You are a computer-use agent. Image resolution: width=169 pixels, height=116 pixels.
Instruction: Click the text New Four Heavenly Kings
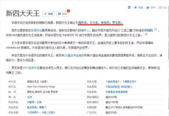coord(41,87)
